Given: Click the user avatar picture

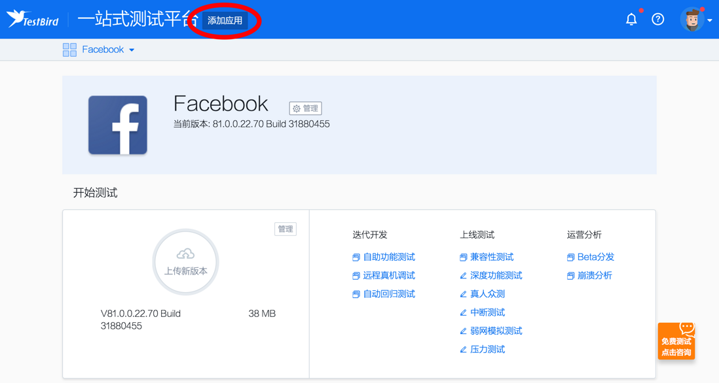Looking at the screenshot, I should point(692,20).
